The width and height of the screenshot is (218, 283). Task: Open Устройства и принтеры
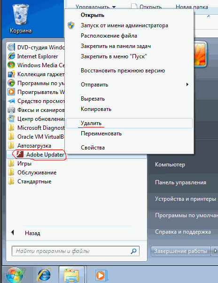(186, 199)
